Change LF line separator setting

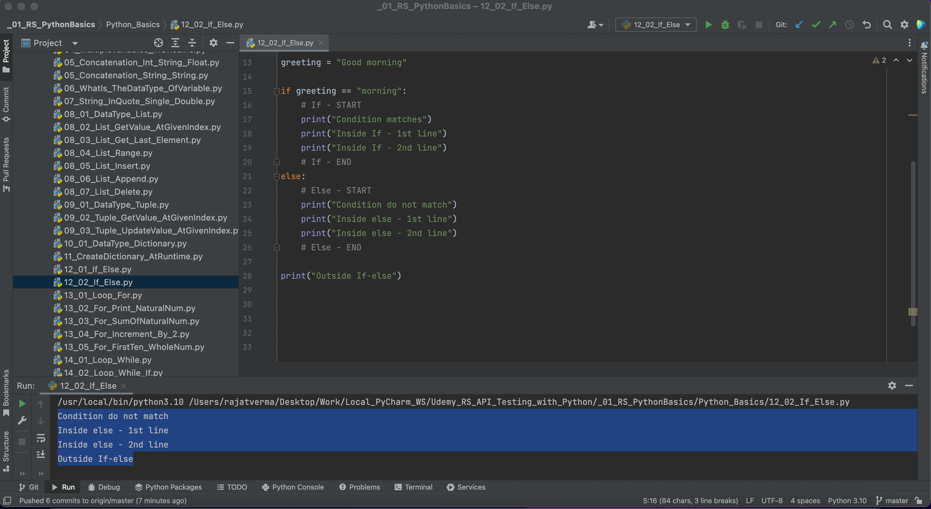[750, 501]
